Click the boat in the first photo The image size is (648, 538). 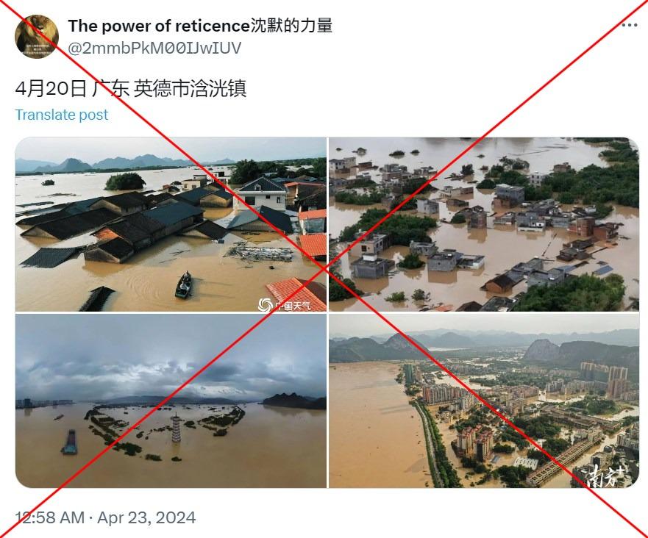coord(183,285)
